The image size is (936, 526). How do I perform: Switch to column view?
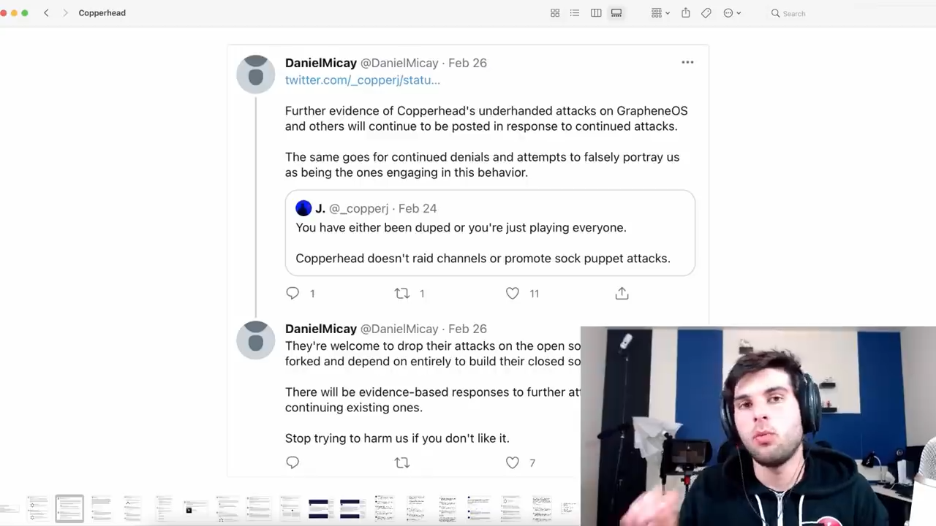[x=596, y=13]
